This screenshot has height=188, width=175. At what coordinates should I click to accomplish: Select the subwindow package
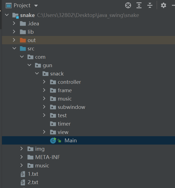71,107
